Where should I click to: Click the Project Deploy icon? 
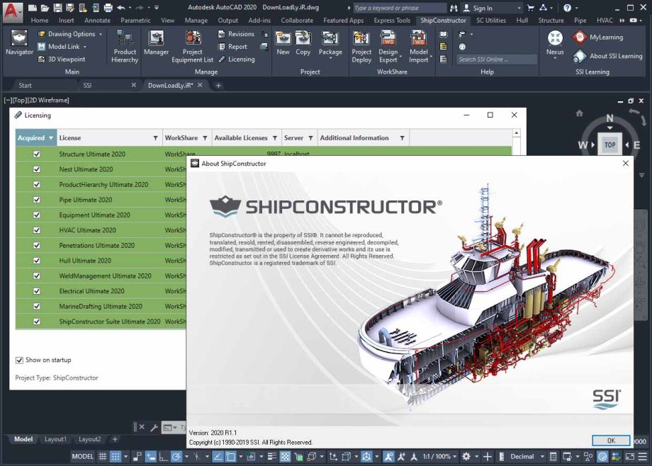click(361, 46)
